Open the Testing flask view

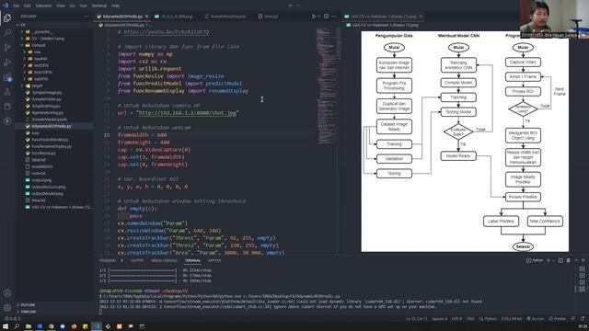pyautogui.click(x=7, y=92)
